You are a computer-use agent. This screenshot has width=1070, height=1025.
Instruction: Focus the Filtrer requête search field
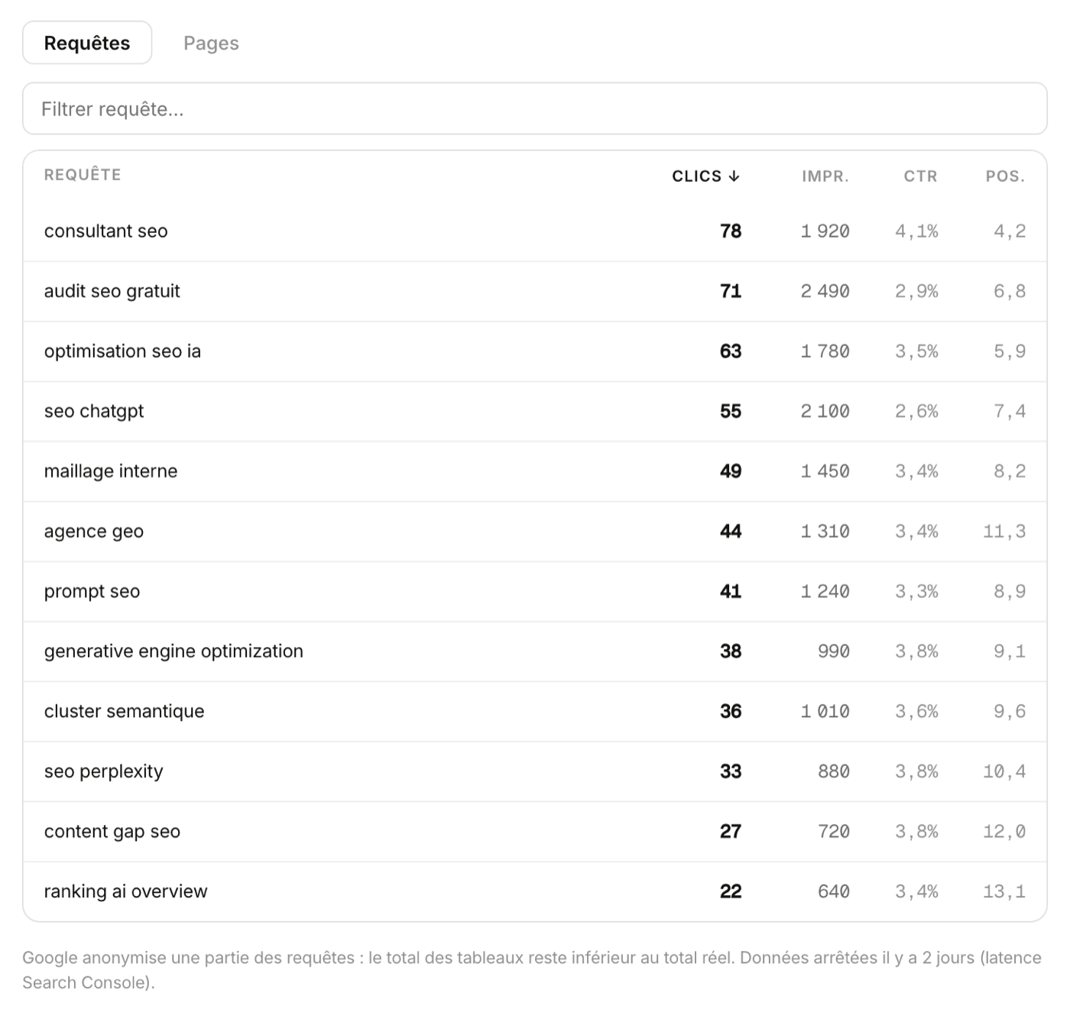(535, 109)
